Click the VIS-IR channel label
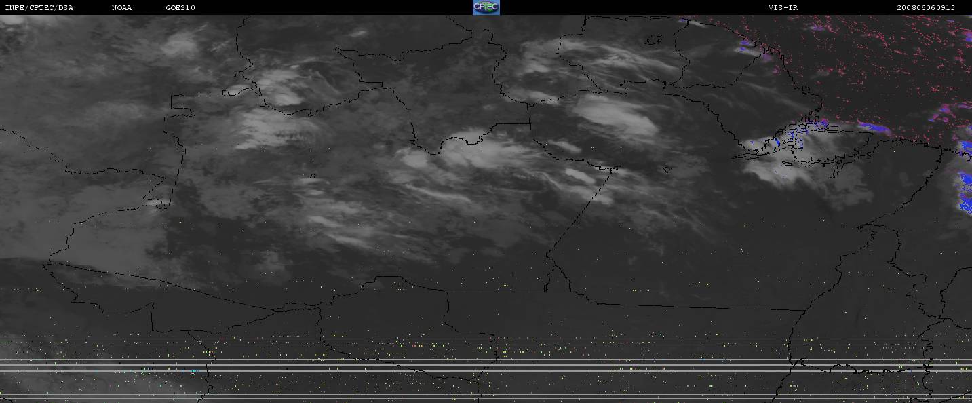The image size is (972, 403). tap(783, 7)
